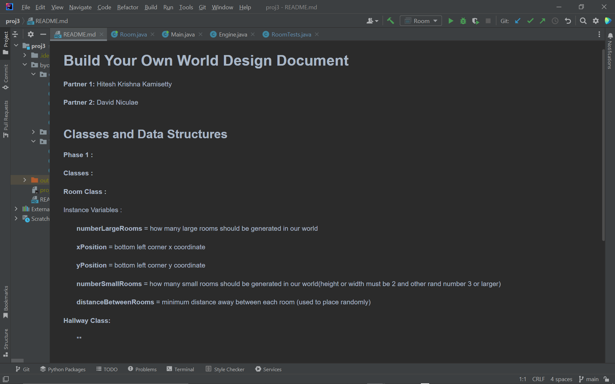Viewport: 615px width, 384px height.
Task: Click the green Run button
Action: click(x=451, y=21)
